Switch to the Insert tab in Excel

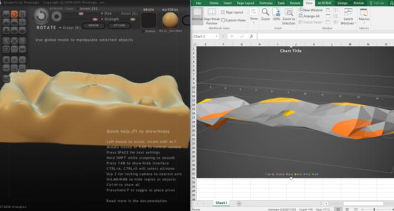pyautogui.click(x=227, y=3)
